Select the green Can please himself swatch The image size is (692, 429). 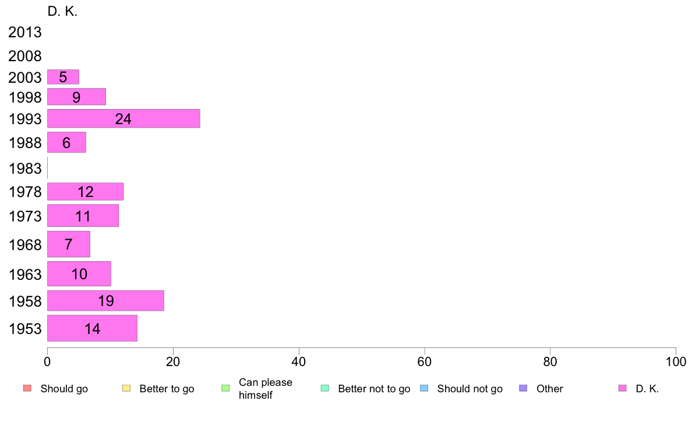[225, 388]
